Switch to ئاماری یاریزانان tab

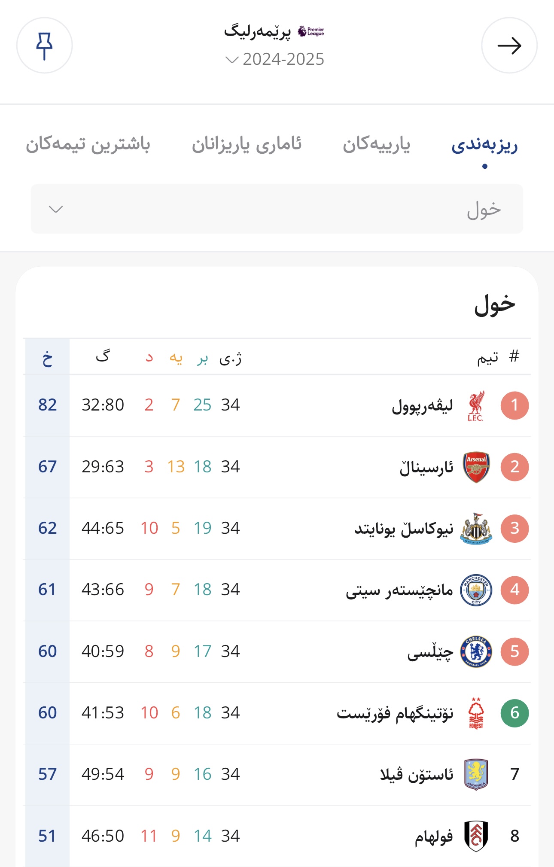tap(247, 144)
